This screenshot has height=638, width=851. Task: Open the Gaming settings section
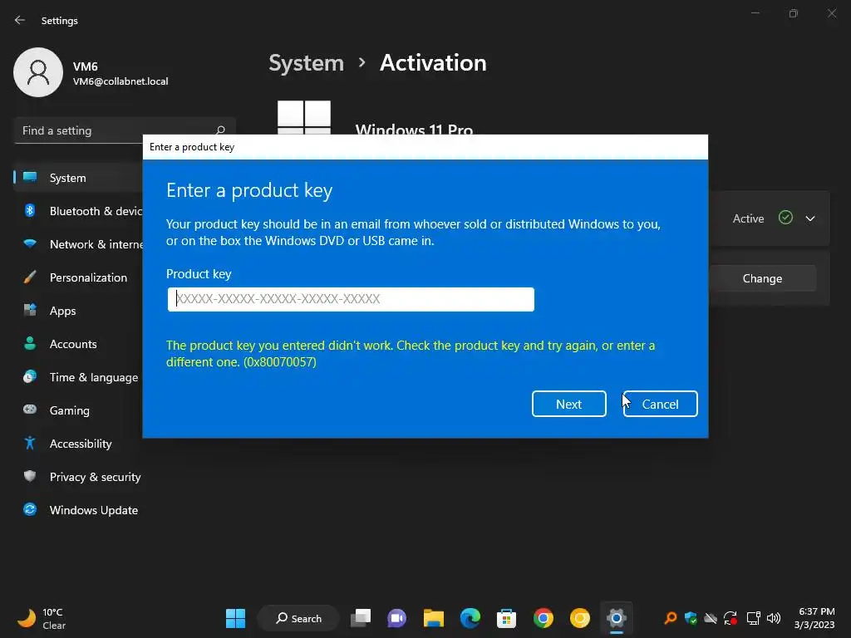pyautogui.click(x=79, y=410)
